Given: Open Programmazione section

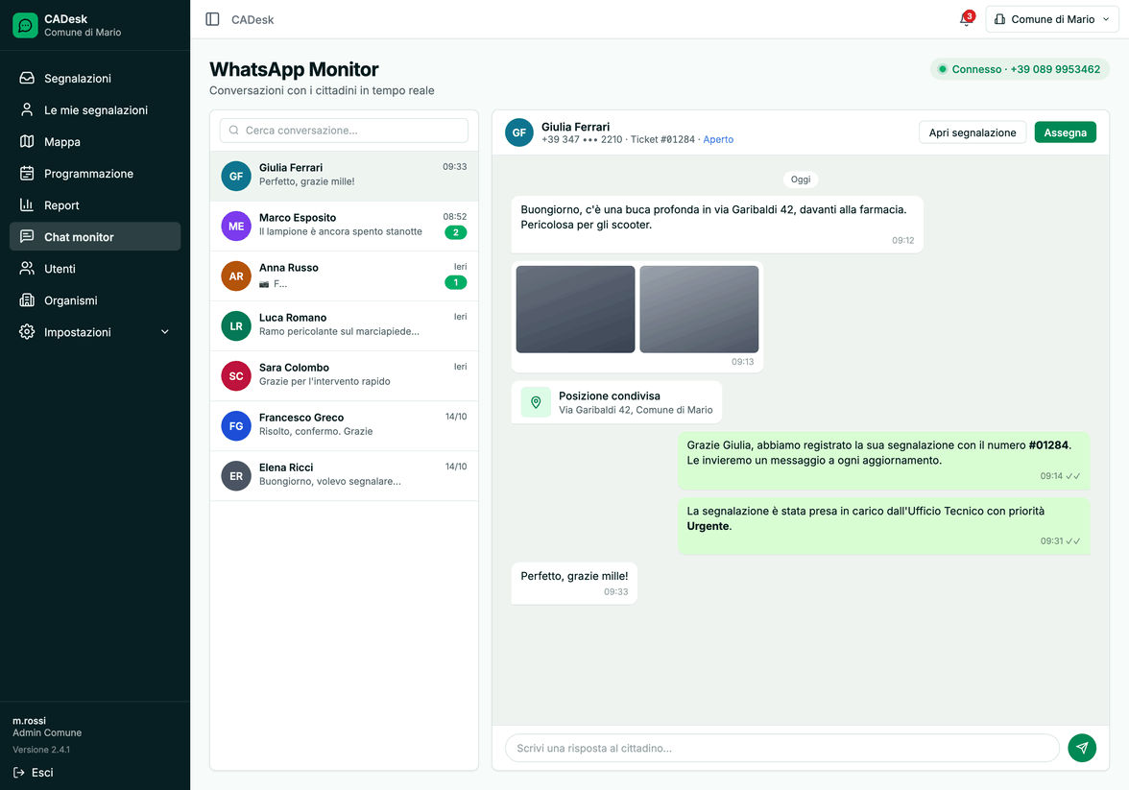Looking at the screenshot, I should pos(95,173).
